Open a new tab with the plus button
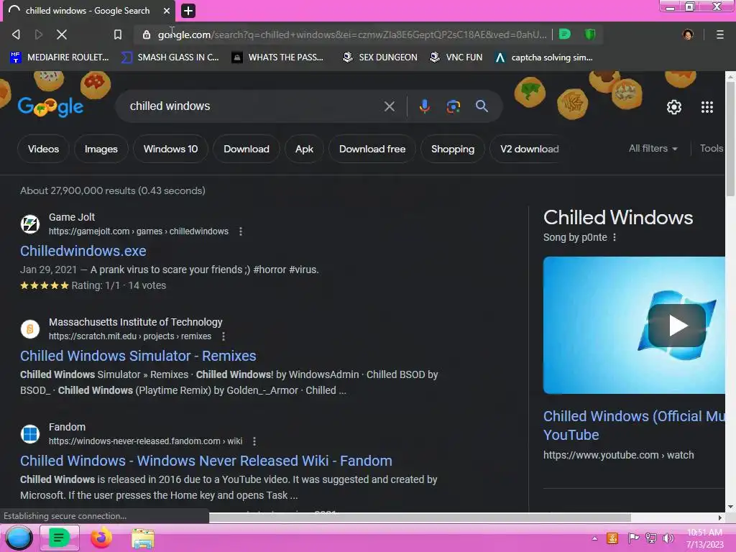Image resolution: width=736 pixels, height=552 pixels. pos(188,10)
